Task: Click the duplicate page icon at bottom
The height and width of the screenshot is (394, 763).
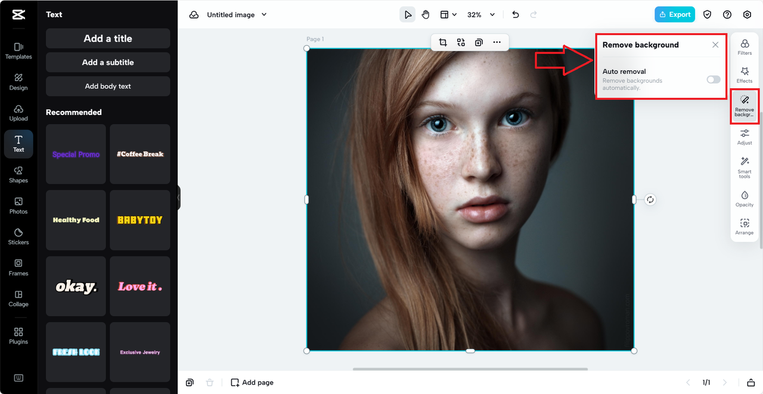Action: [x=190, y=383]
